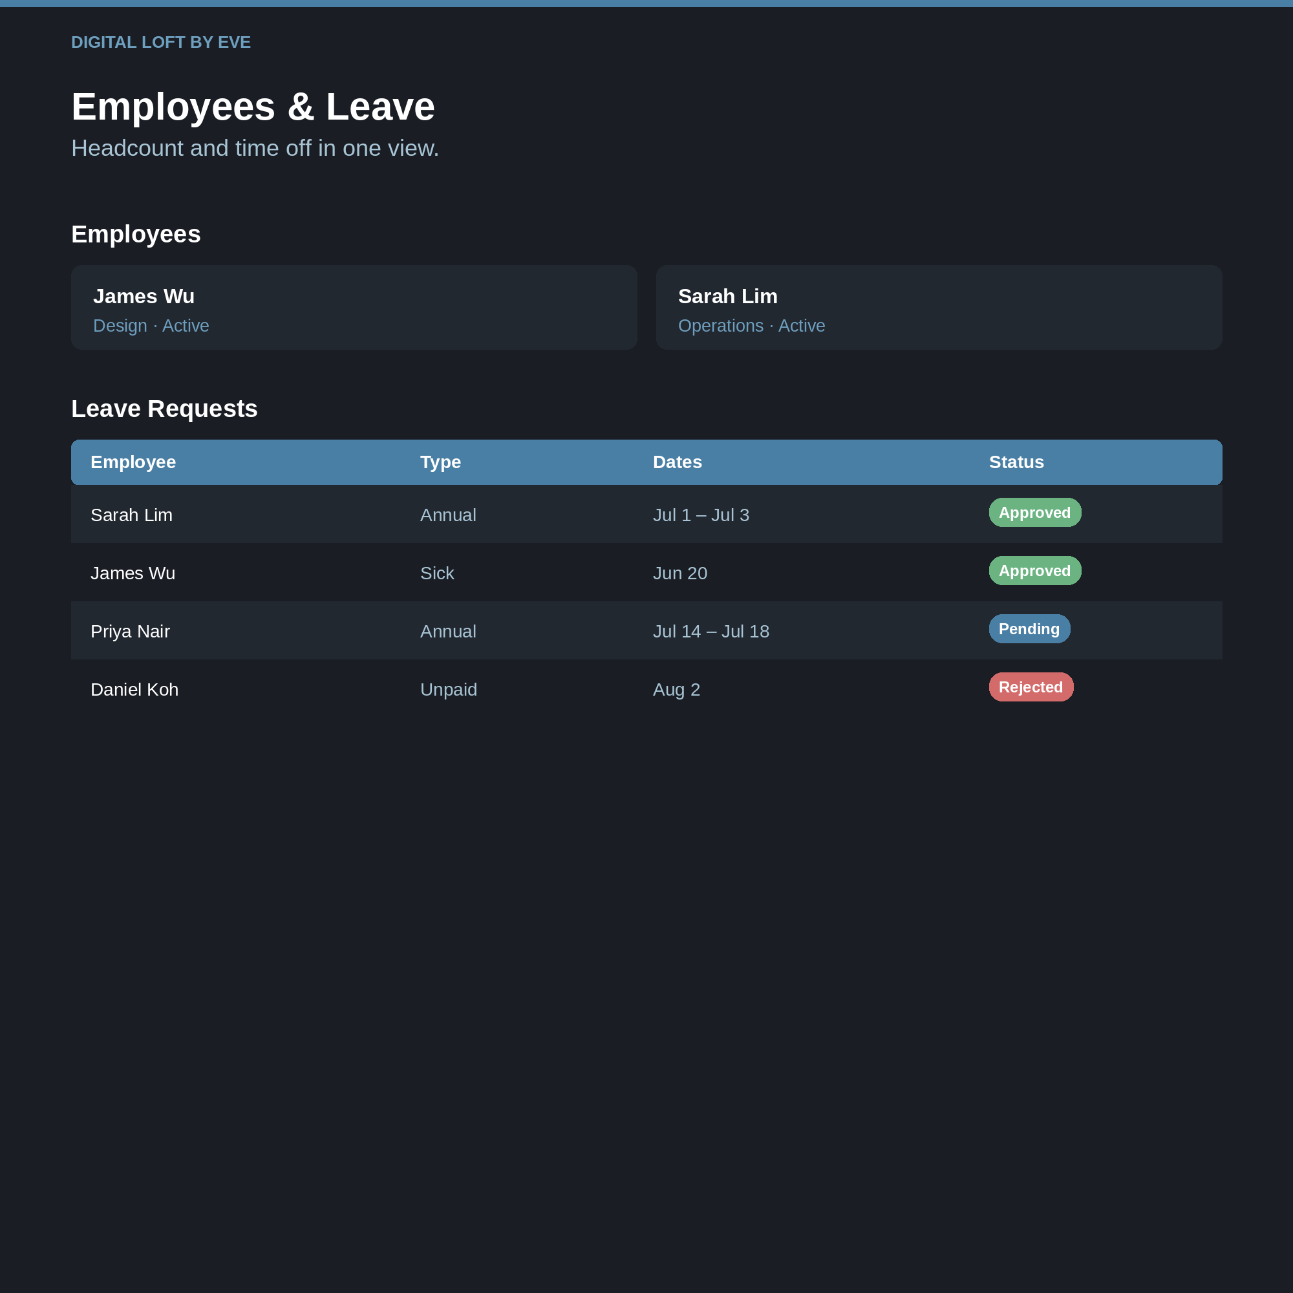
Task: Click the 'Headcount and time off in one view.' subtitle
Action: tap(255, 148)
